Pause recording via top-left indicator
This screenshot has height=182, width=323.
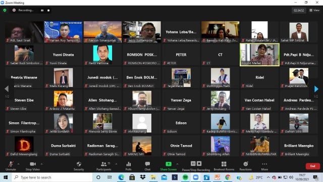coord(42,10)
